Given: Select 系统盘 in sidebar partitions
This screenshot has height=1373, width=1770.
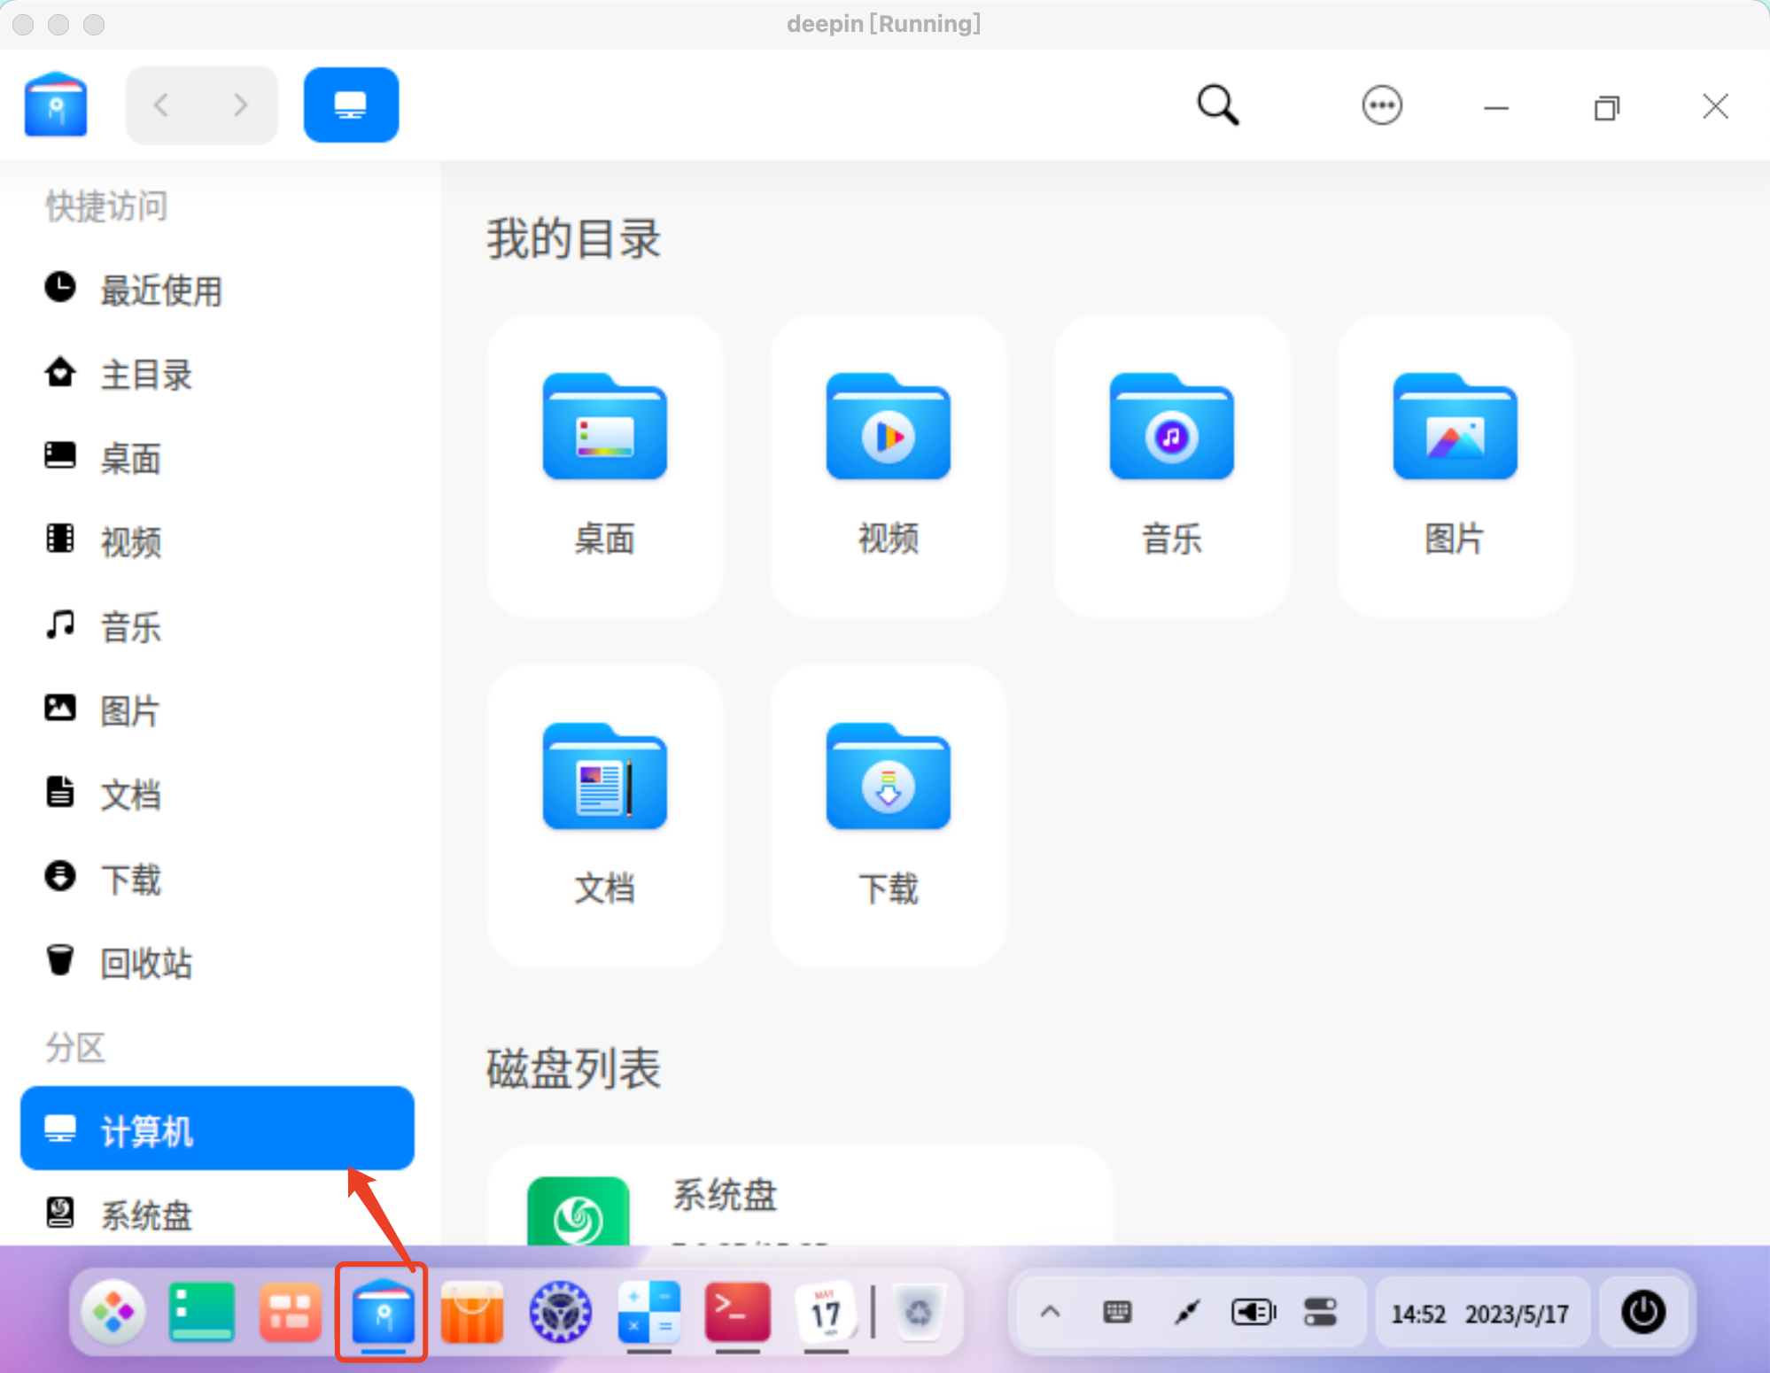Looking at the screenshot, I should coord(146,1214).
